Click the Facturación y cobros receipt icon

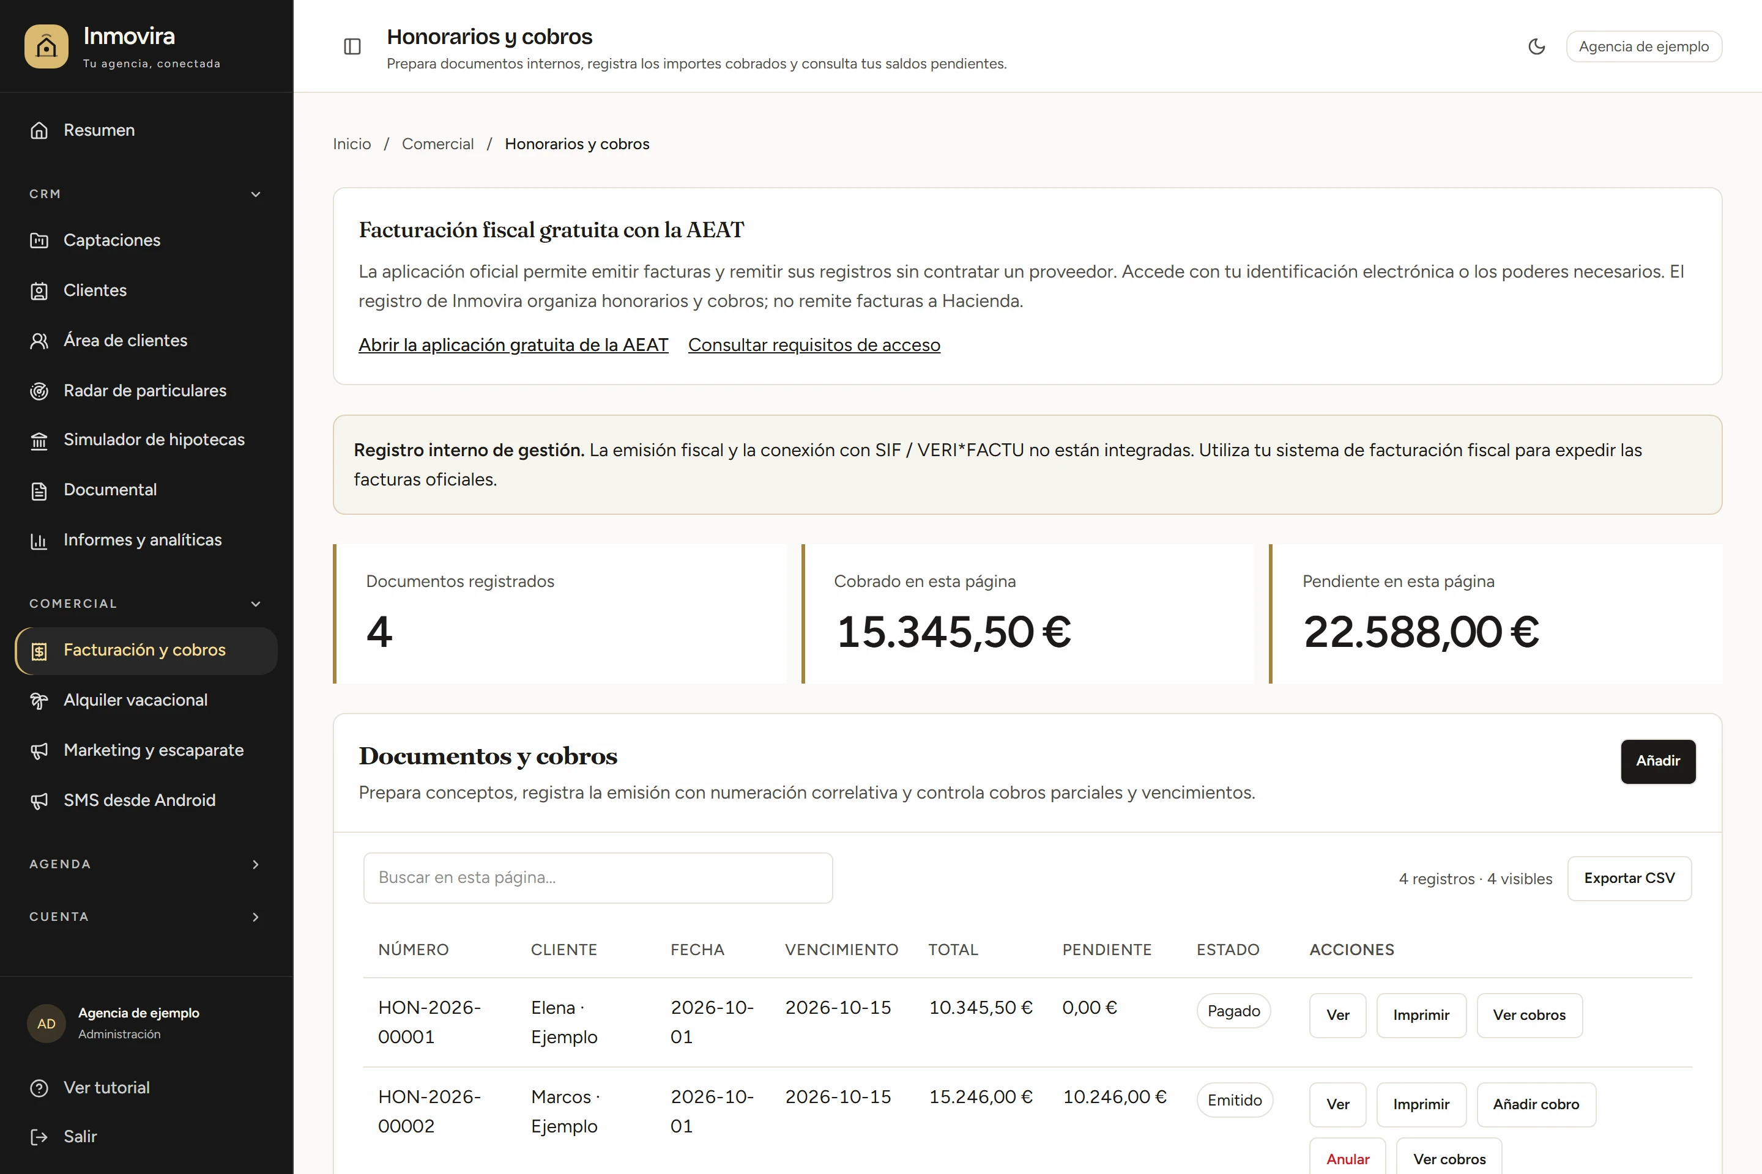pos(39,651)
